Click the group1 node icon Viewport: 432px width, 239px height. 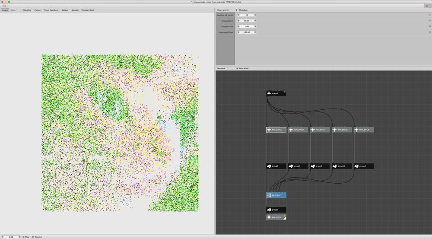pyautogui.click(x=269, y=210)
